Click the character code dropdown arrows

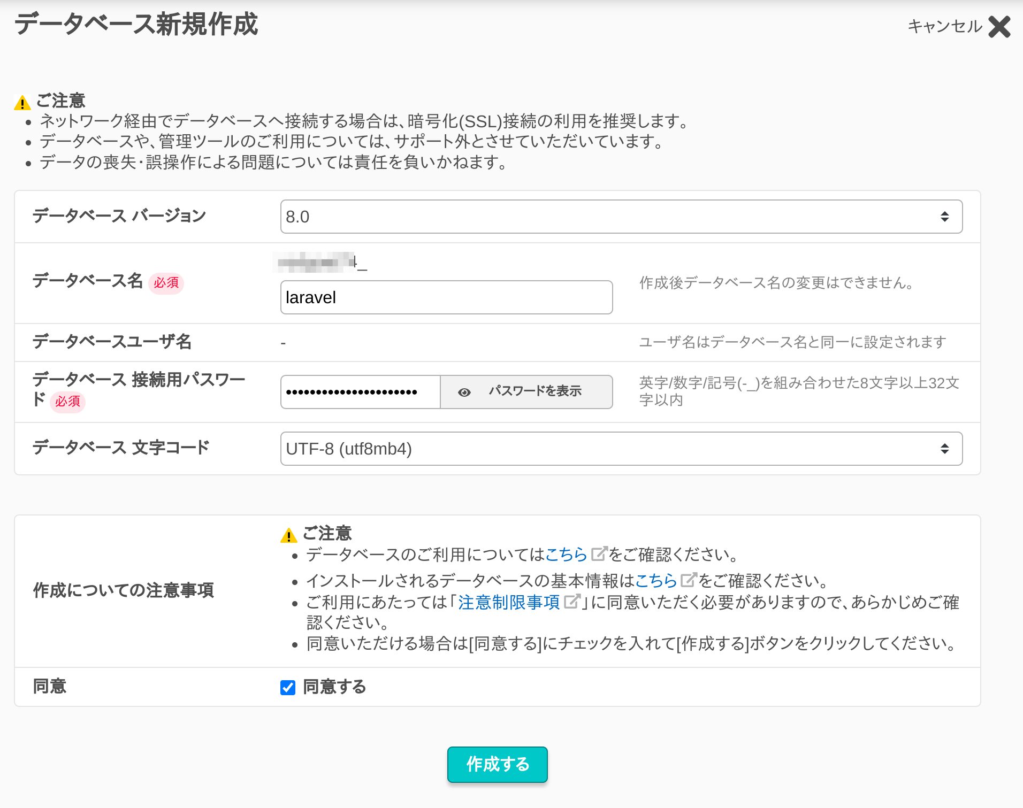(944, 449)
